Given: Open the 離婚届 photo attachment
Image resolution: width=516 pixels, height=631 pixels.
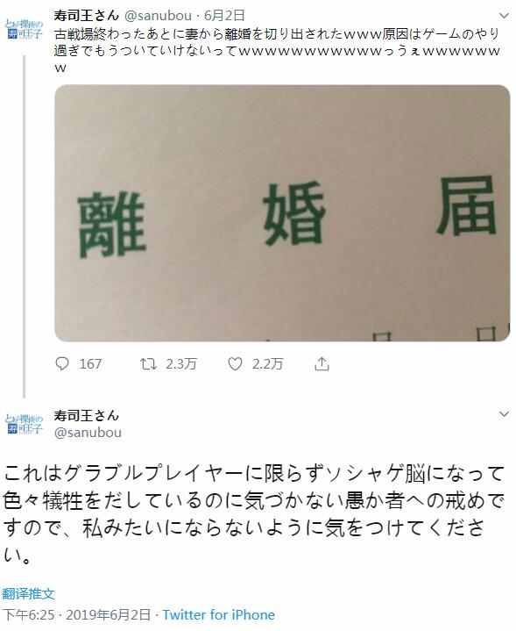Looking at the screenshot, I should [x=282, y=213].
